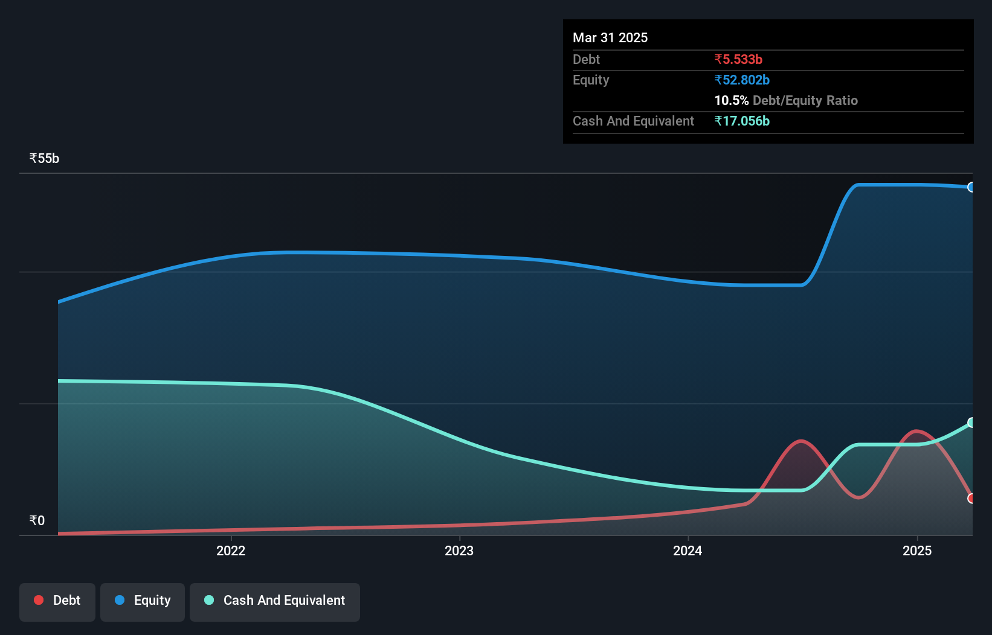Click the ₹17.056b cash value
The height and width of the screenshot is (635, 992).
pos(742,121)
